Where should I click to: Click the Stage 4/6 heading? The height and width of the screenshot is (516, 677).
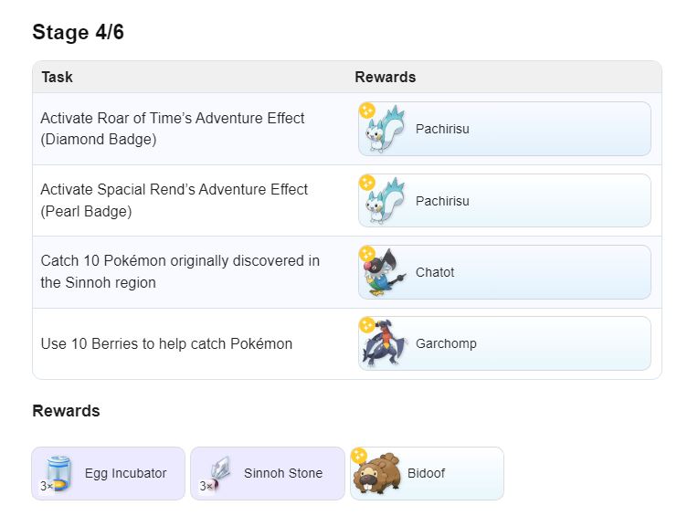(x=78, y=33)
